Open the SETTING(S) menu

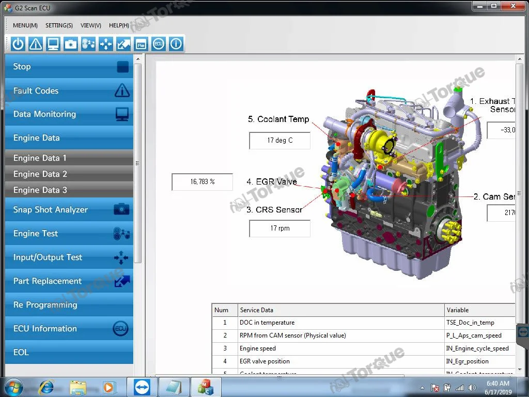point(59,25)
